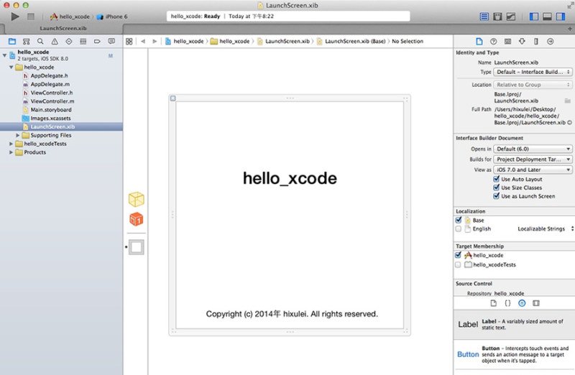Select the LaunchScreen.xib tab

[63, 28]
